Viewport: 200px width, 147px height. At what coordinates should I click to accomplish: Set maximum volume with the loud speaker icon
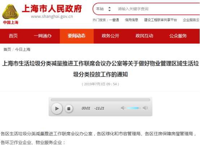tap(145, 108)
